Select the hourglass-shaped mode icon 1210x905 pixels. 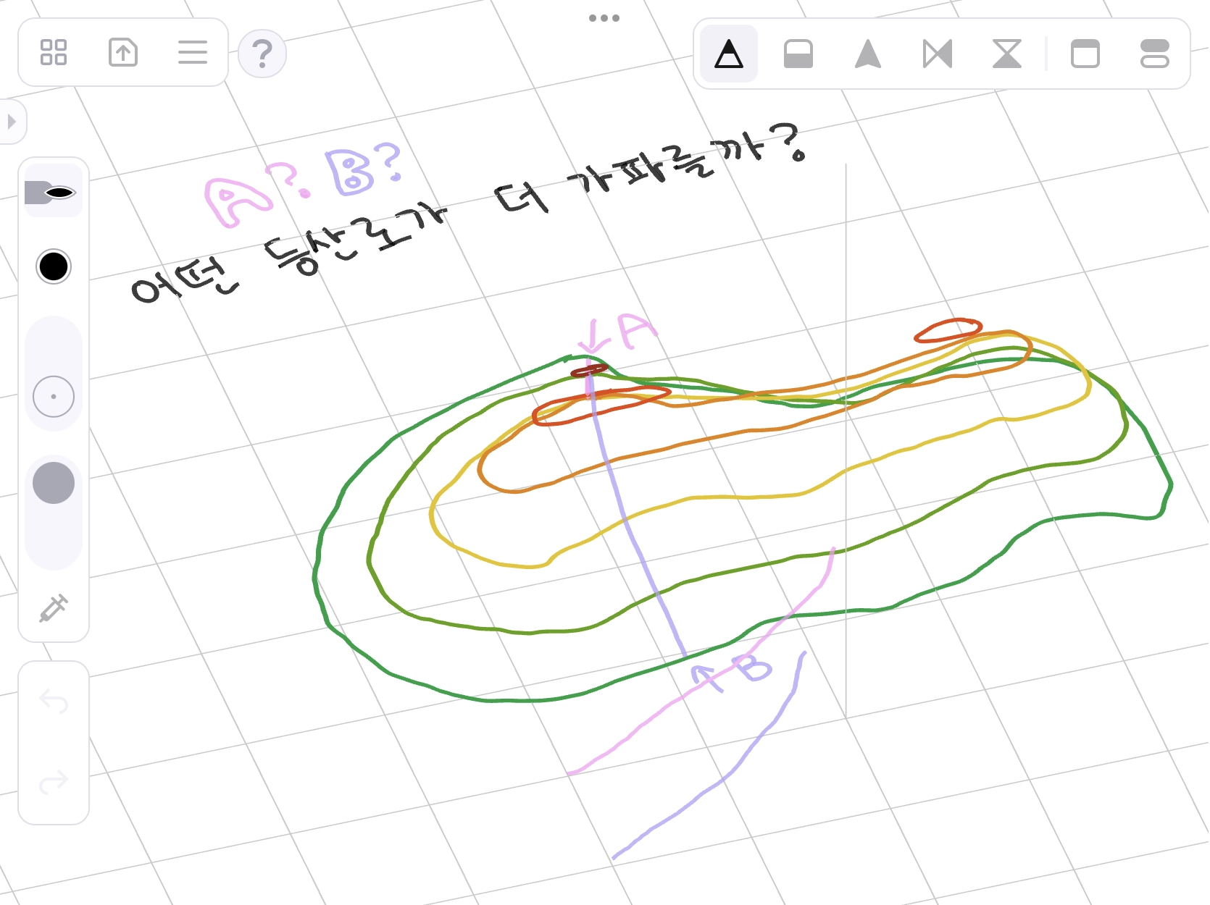click(x=1007, y=54)
